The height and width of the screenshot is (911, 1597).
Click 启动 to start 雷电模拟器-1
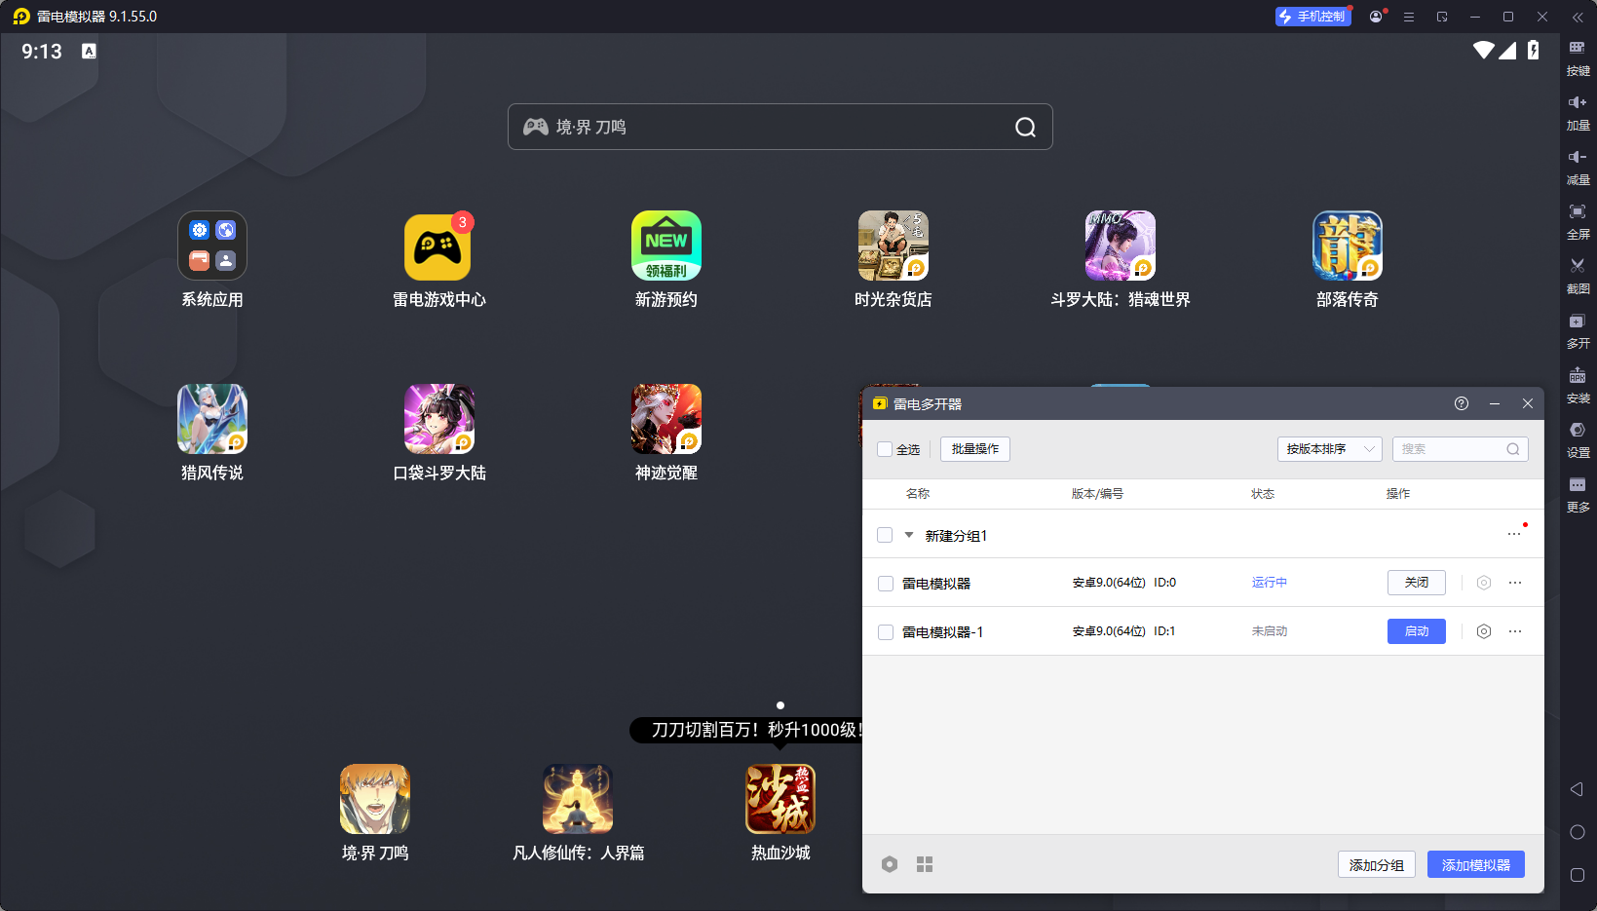1417,631
